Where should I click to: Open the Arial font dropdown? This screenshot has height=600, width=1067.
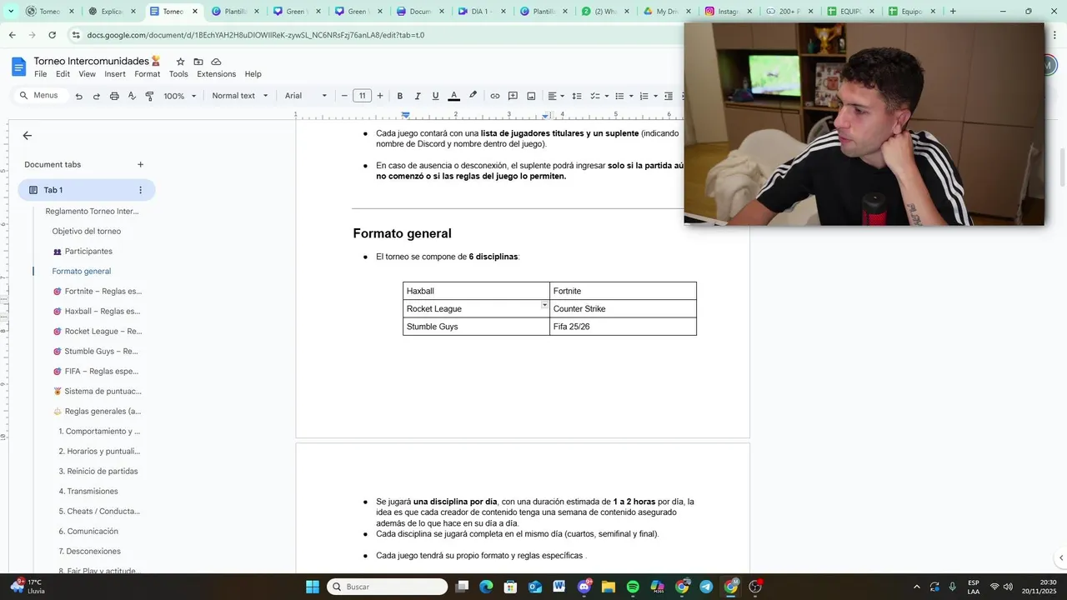(306, 96)
